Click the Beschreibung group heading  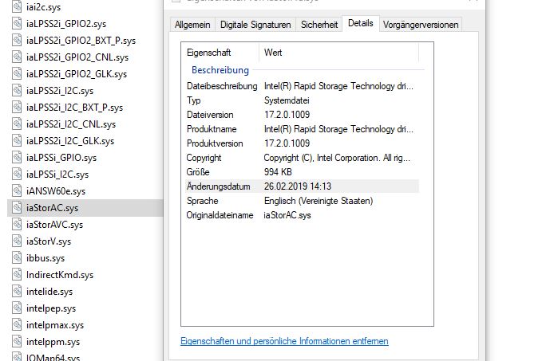coord(220,70)
